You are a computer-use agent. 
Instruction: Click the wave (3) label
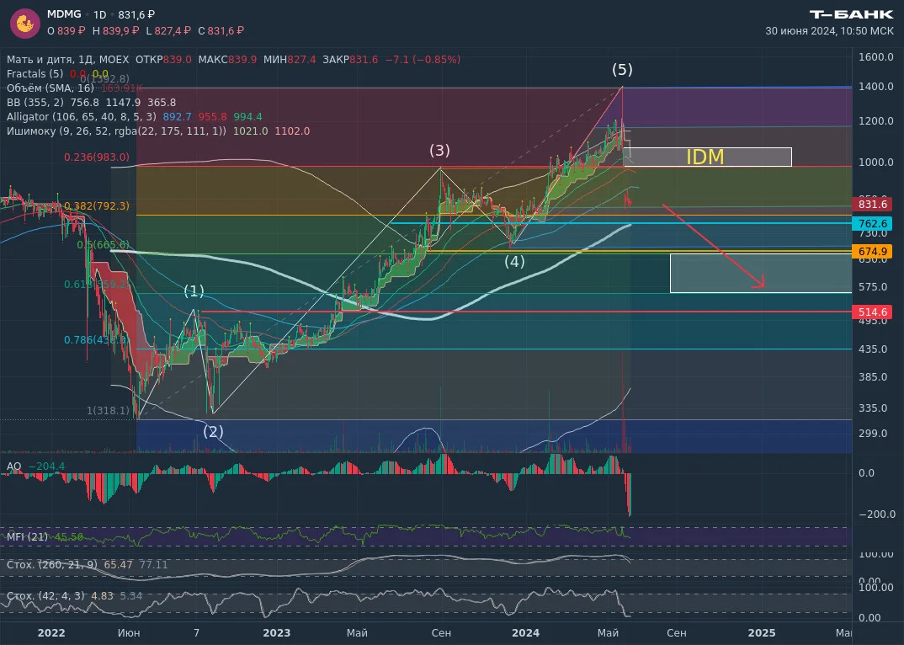439,151
